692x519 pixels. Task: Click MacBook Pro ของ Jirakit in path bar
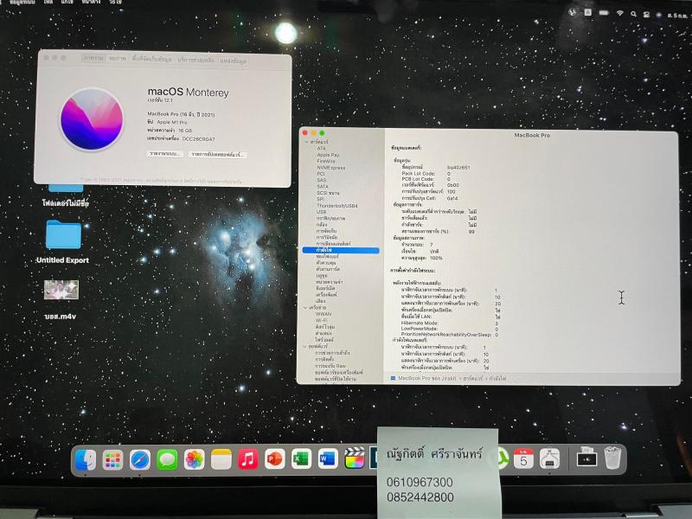pyautogui.click(x=426, y=378)
